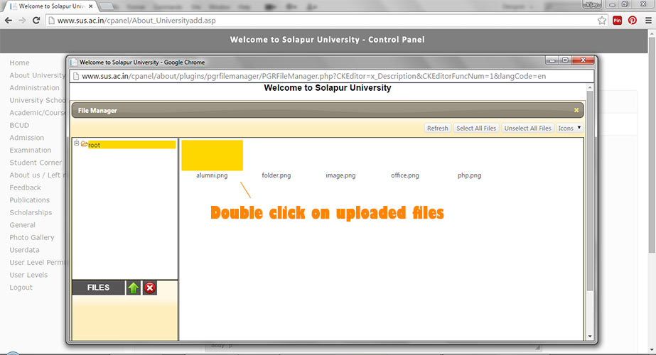
Task: Open Student Corner in sidebar
Action: 36,163
